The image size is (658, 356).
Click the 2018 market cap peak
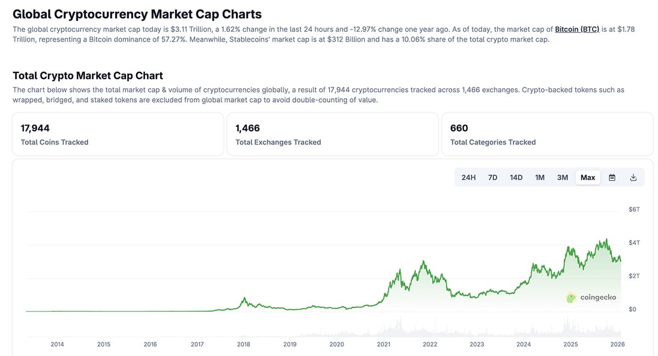coord(245,298)
